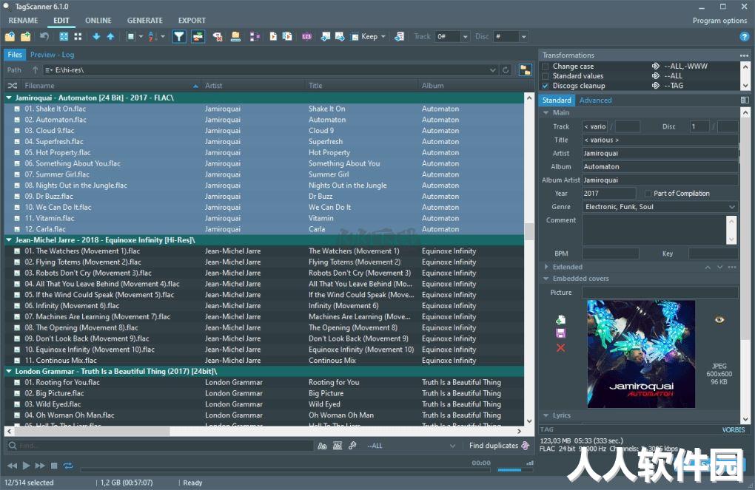
Task: Enable Change case transformation checkbox
Action: [545, 67]
